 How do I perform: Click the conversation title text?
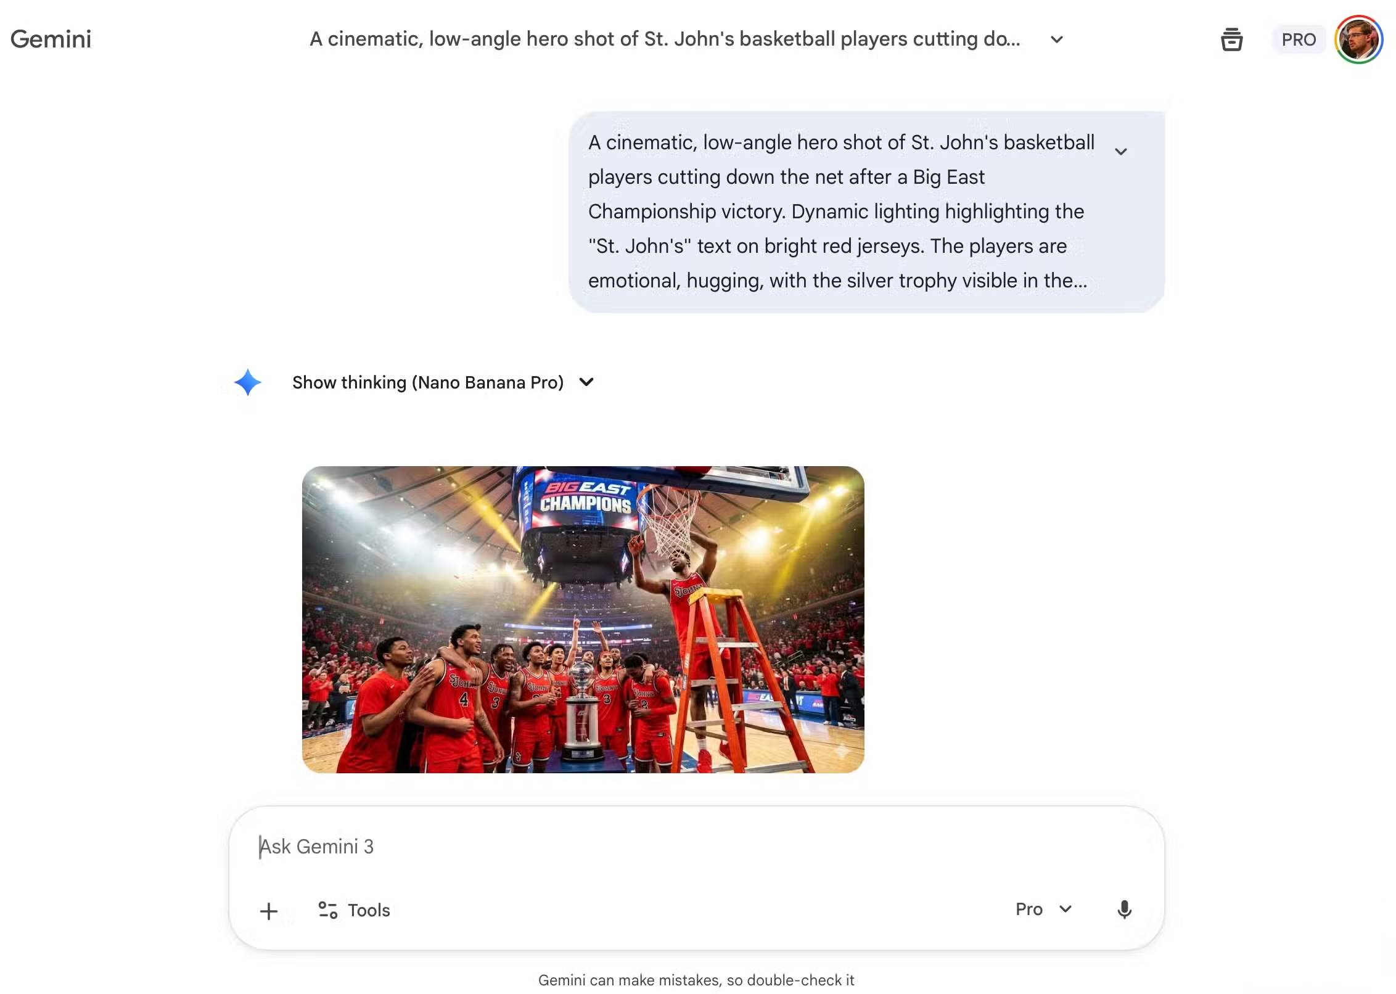pyautogui.click(x=665, y=39)
